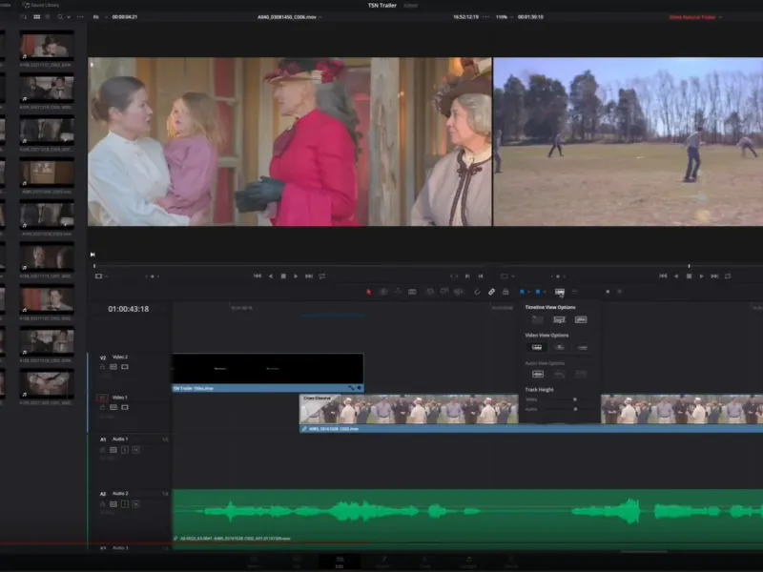Viewport: 763px width, 572px height.
Task: Open the media pool search magnifier
Action: (60, 17)
